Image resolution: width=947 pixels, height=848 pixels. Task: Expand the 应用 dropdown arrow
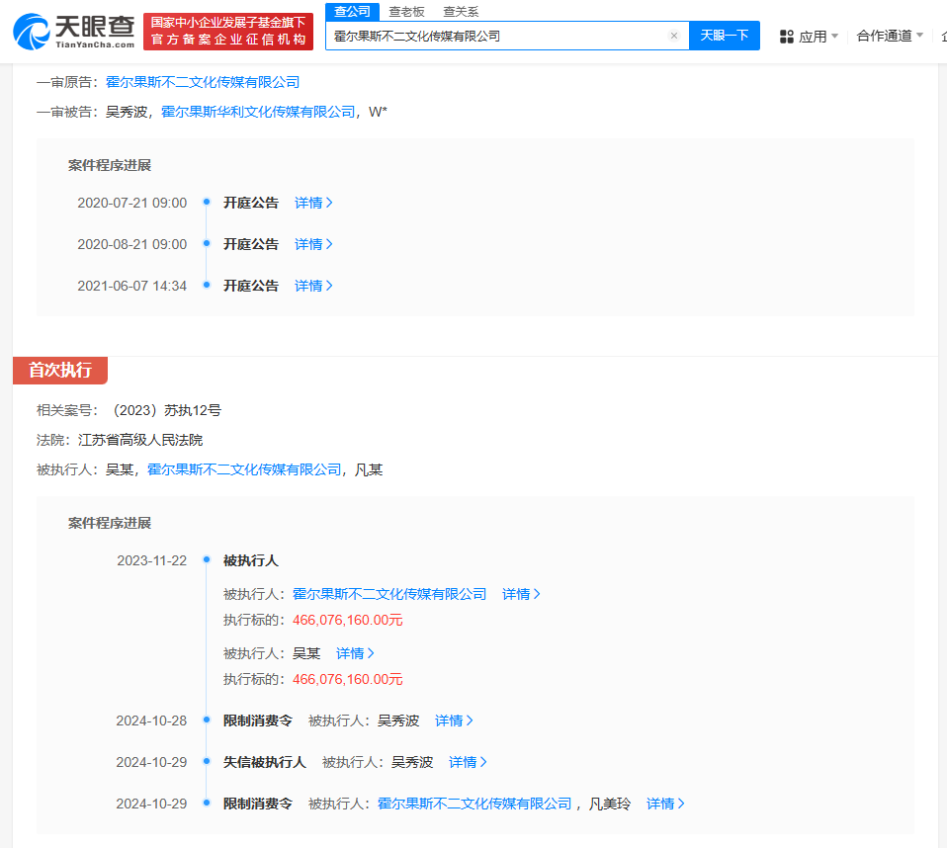point(834,37)
